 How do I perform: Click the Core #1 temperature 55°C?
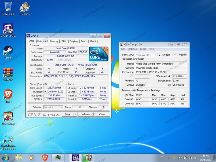(142, 103)
